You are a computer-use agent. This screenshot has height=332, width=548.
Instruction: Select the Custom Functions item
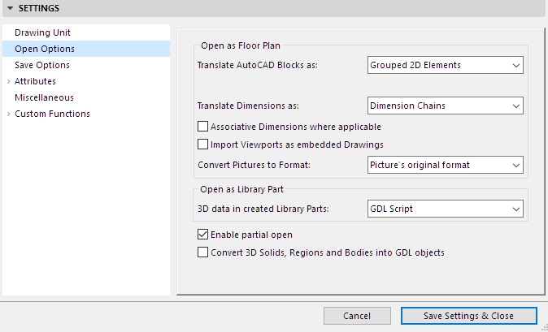point(52,114)
